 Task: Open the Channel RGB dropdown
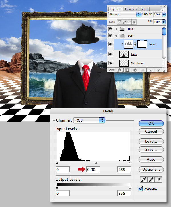point(89,120)
